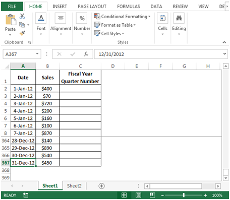Switch to the DATA tab
Image resolution: width=230 pixels, height=200 pixels.
tap(156, 7)
